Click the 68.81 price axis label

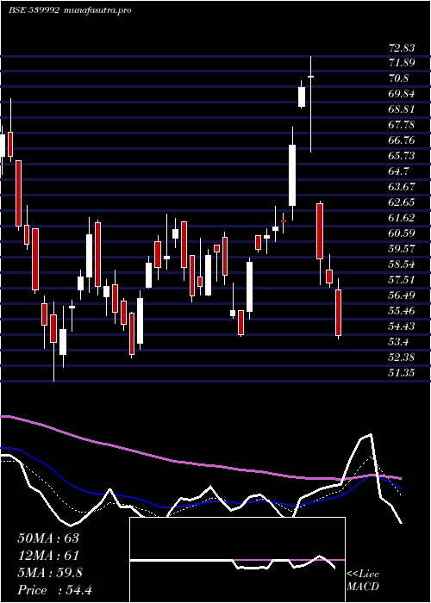(x=402, y=109)
